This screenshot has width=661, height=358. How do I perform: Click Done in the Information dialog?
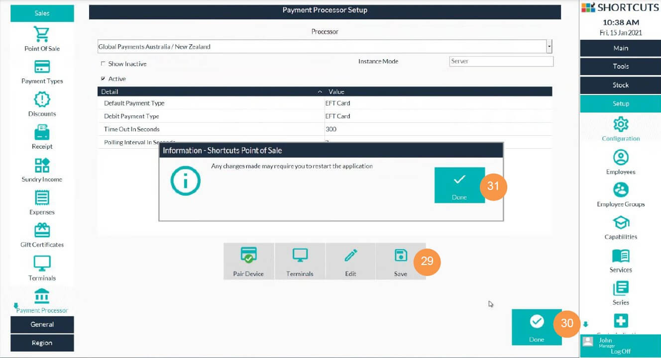459,185
